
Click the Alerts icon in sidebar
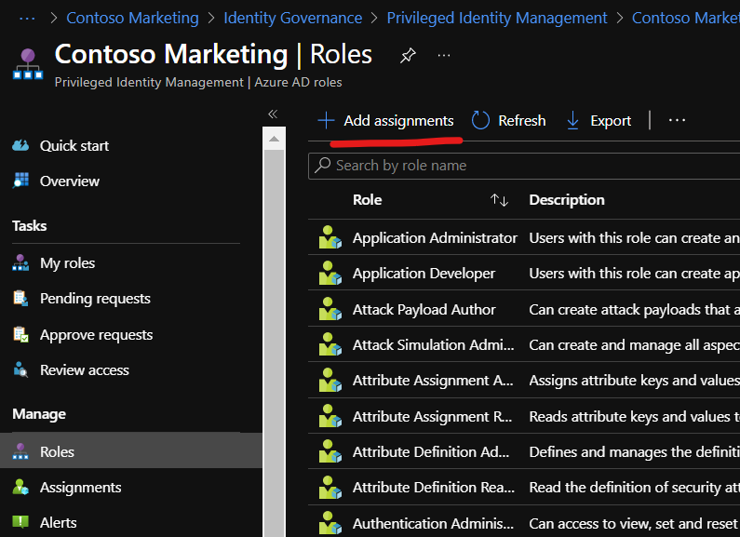point(20,523)
